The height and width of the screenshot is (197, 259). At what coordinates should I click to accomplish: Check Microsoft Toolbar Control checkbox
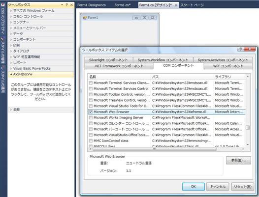click(91, 94)
